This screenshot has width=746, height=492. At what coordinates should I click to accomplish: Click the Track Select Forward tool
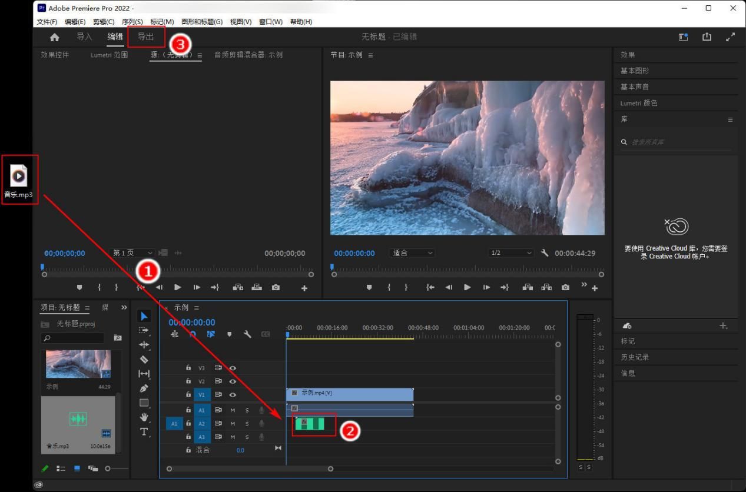click(144, 330)
